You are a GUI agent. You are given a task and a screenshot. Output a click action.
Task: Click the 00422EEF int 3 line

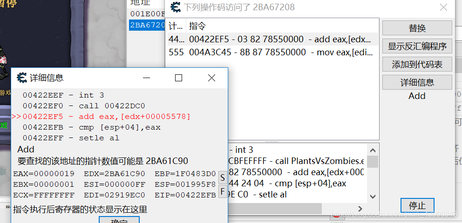click(x=63, y=95)
